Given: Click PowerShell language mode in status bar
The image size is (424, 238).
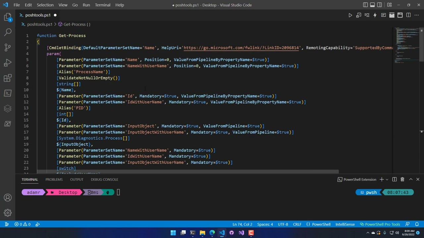Looking at the screenshot, I should [321, 224].
